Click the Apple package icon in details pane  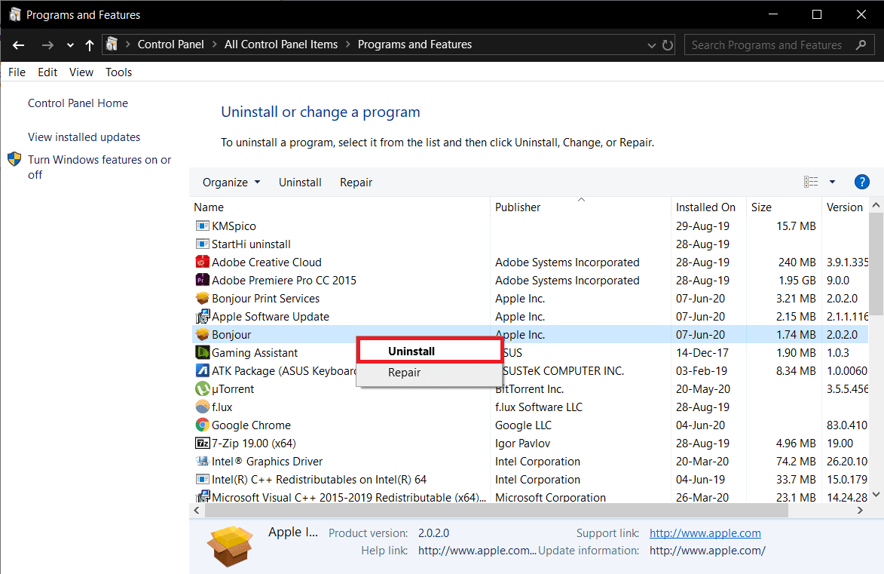(x=229, y=546)
